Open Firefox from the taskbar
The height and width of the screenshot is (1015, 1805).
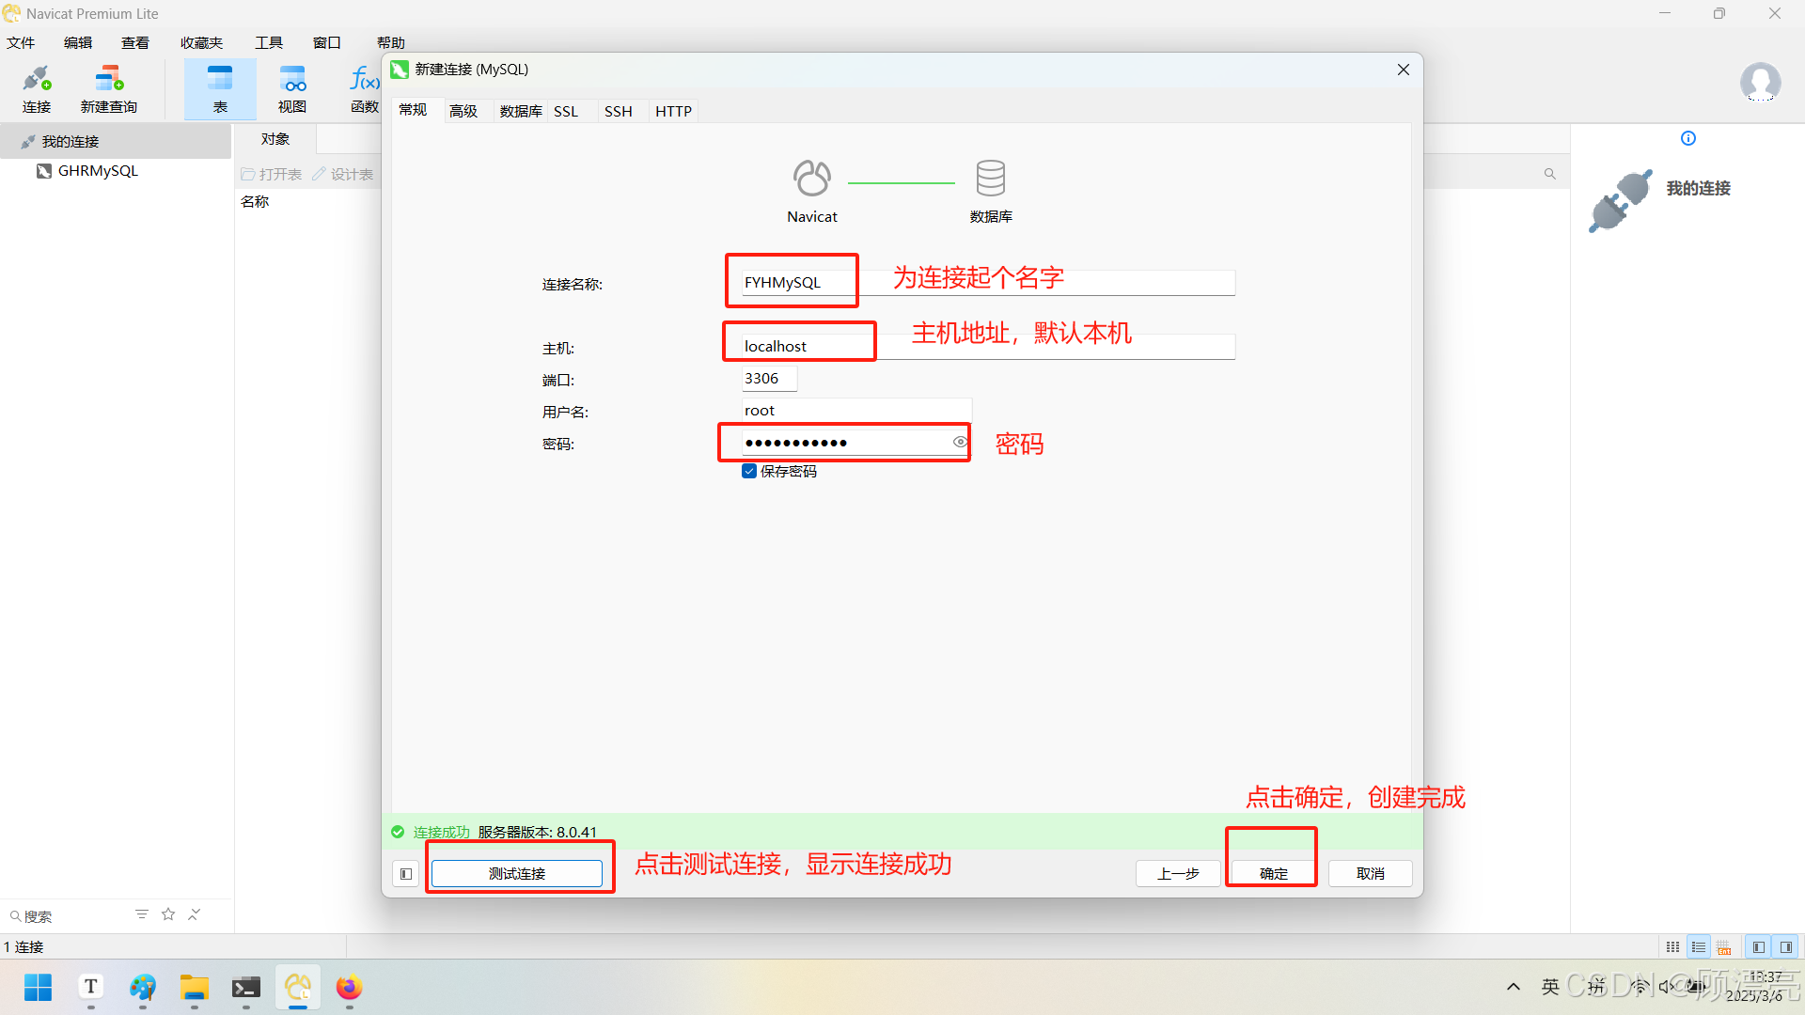349,988
